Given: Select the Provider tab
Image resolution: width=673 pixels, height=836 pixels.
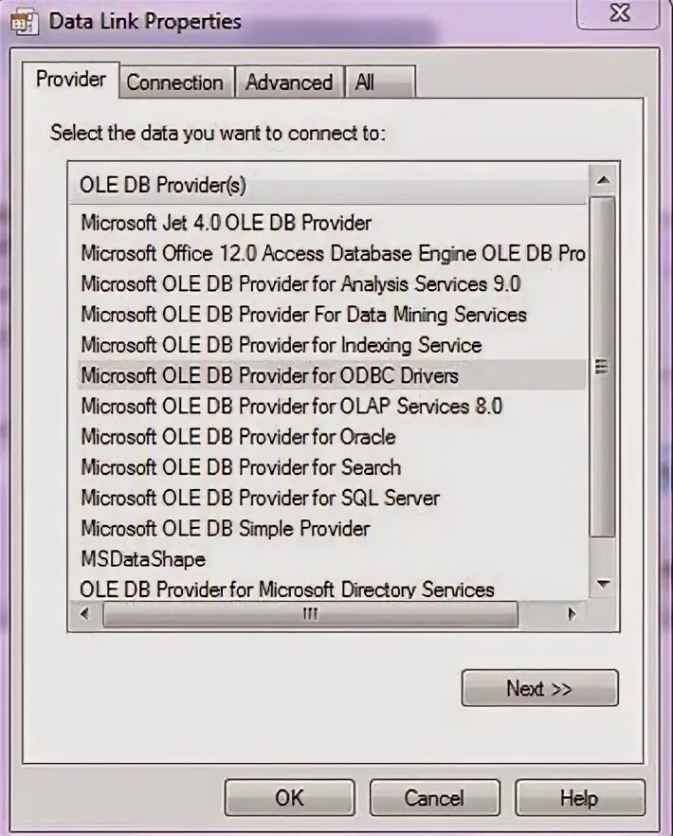Looking at the screenshot, I should click(x=70, y=80).
